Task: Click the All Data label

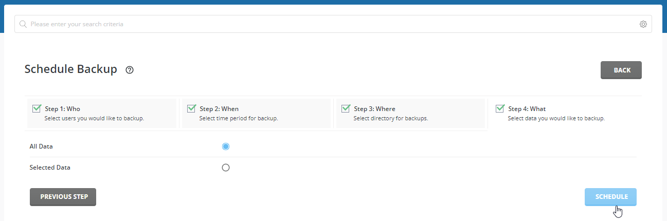Action: click(41, 146)
